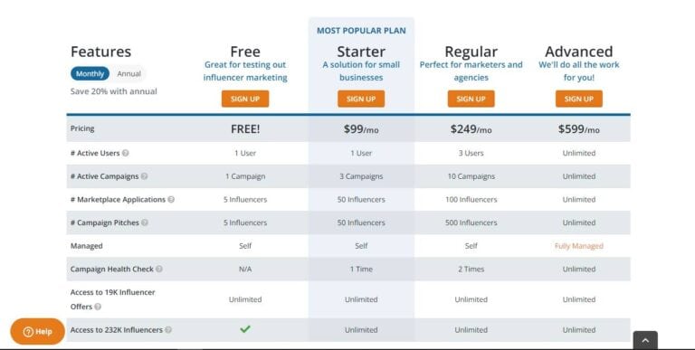Sign up for the Free plan

[x=245, y=99]
